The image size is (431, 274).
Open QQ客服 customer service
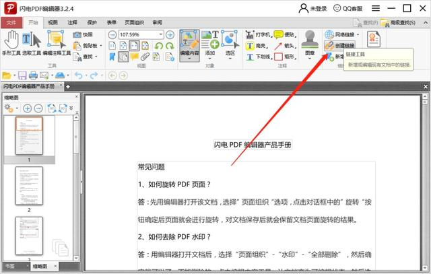coord(348,9)
